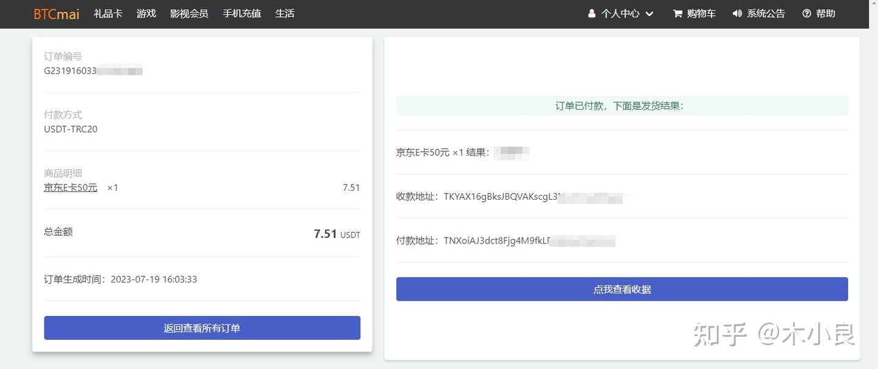Click the user silhouette icon beside 个人中心
This screenshot has width=878, height=369.
(x=590, y=13)
